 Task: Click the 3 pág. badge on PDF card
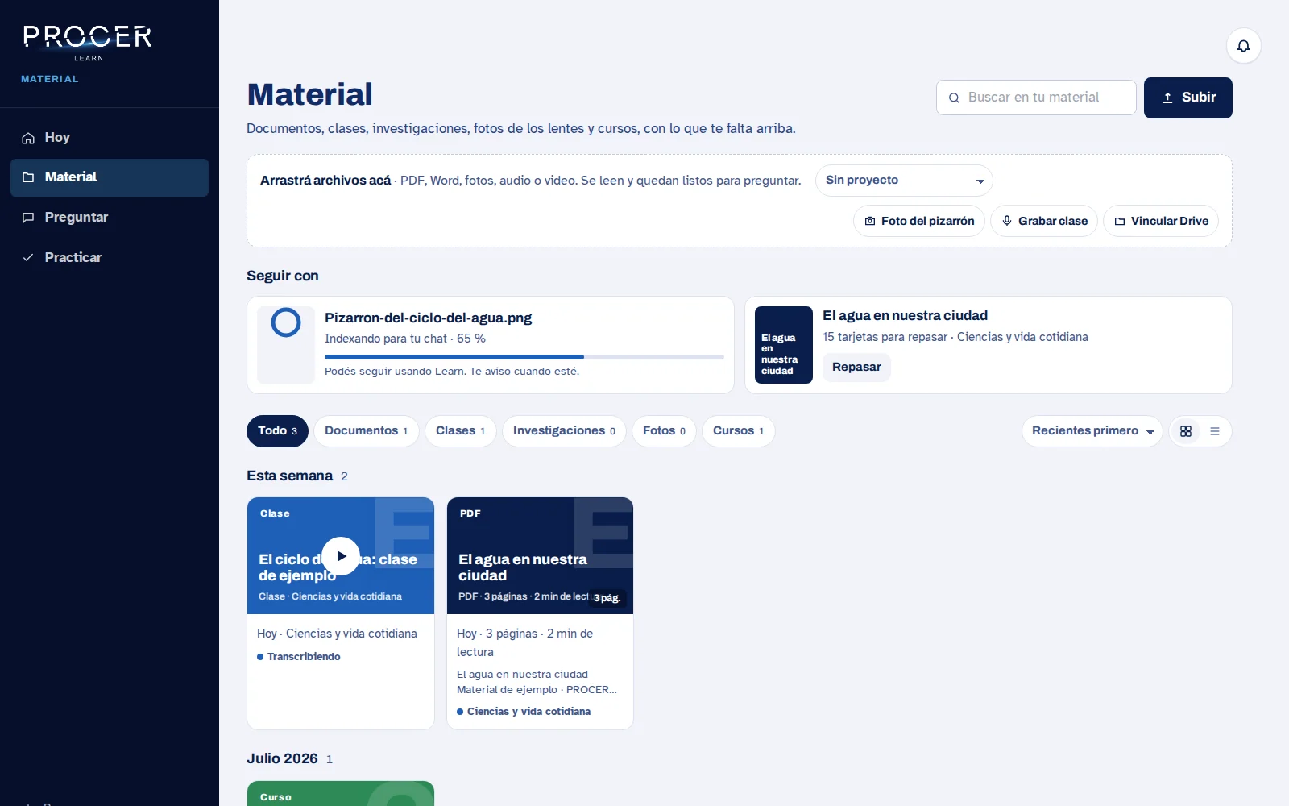pyautogui.click(x=607, y=598)
